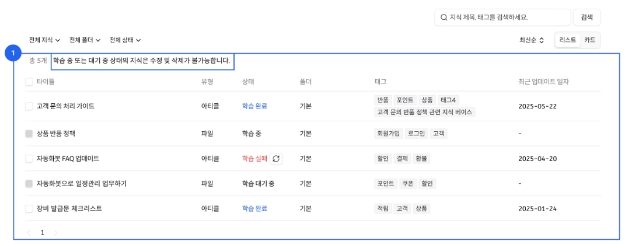Screen dimensions: 625x245
Task: Click the retry icon next to 학습 실패
Action: pyautogui.click(x=276, y=159)
